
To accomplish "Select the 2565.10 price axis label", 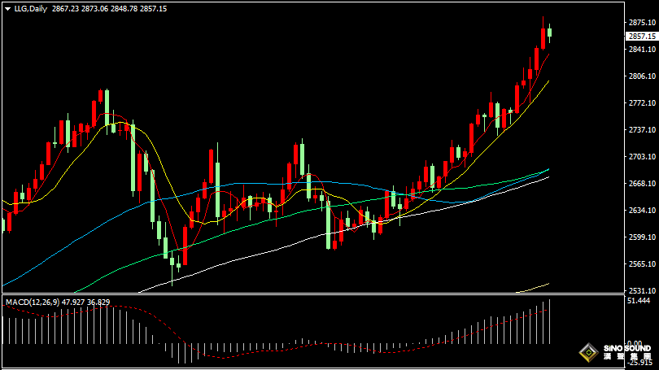I will (x=642, y=263).
